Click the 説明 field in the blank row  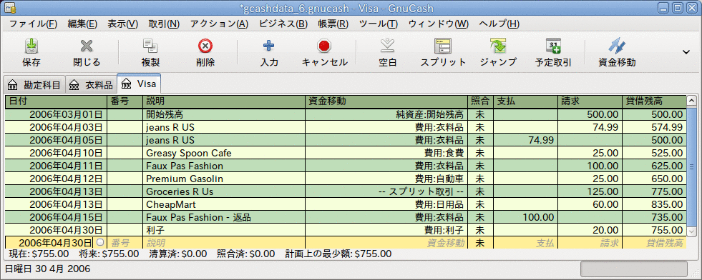click(x=224, y=242)
